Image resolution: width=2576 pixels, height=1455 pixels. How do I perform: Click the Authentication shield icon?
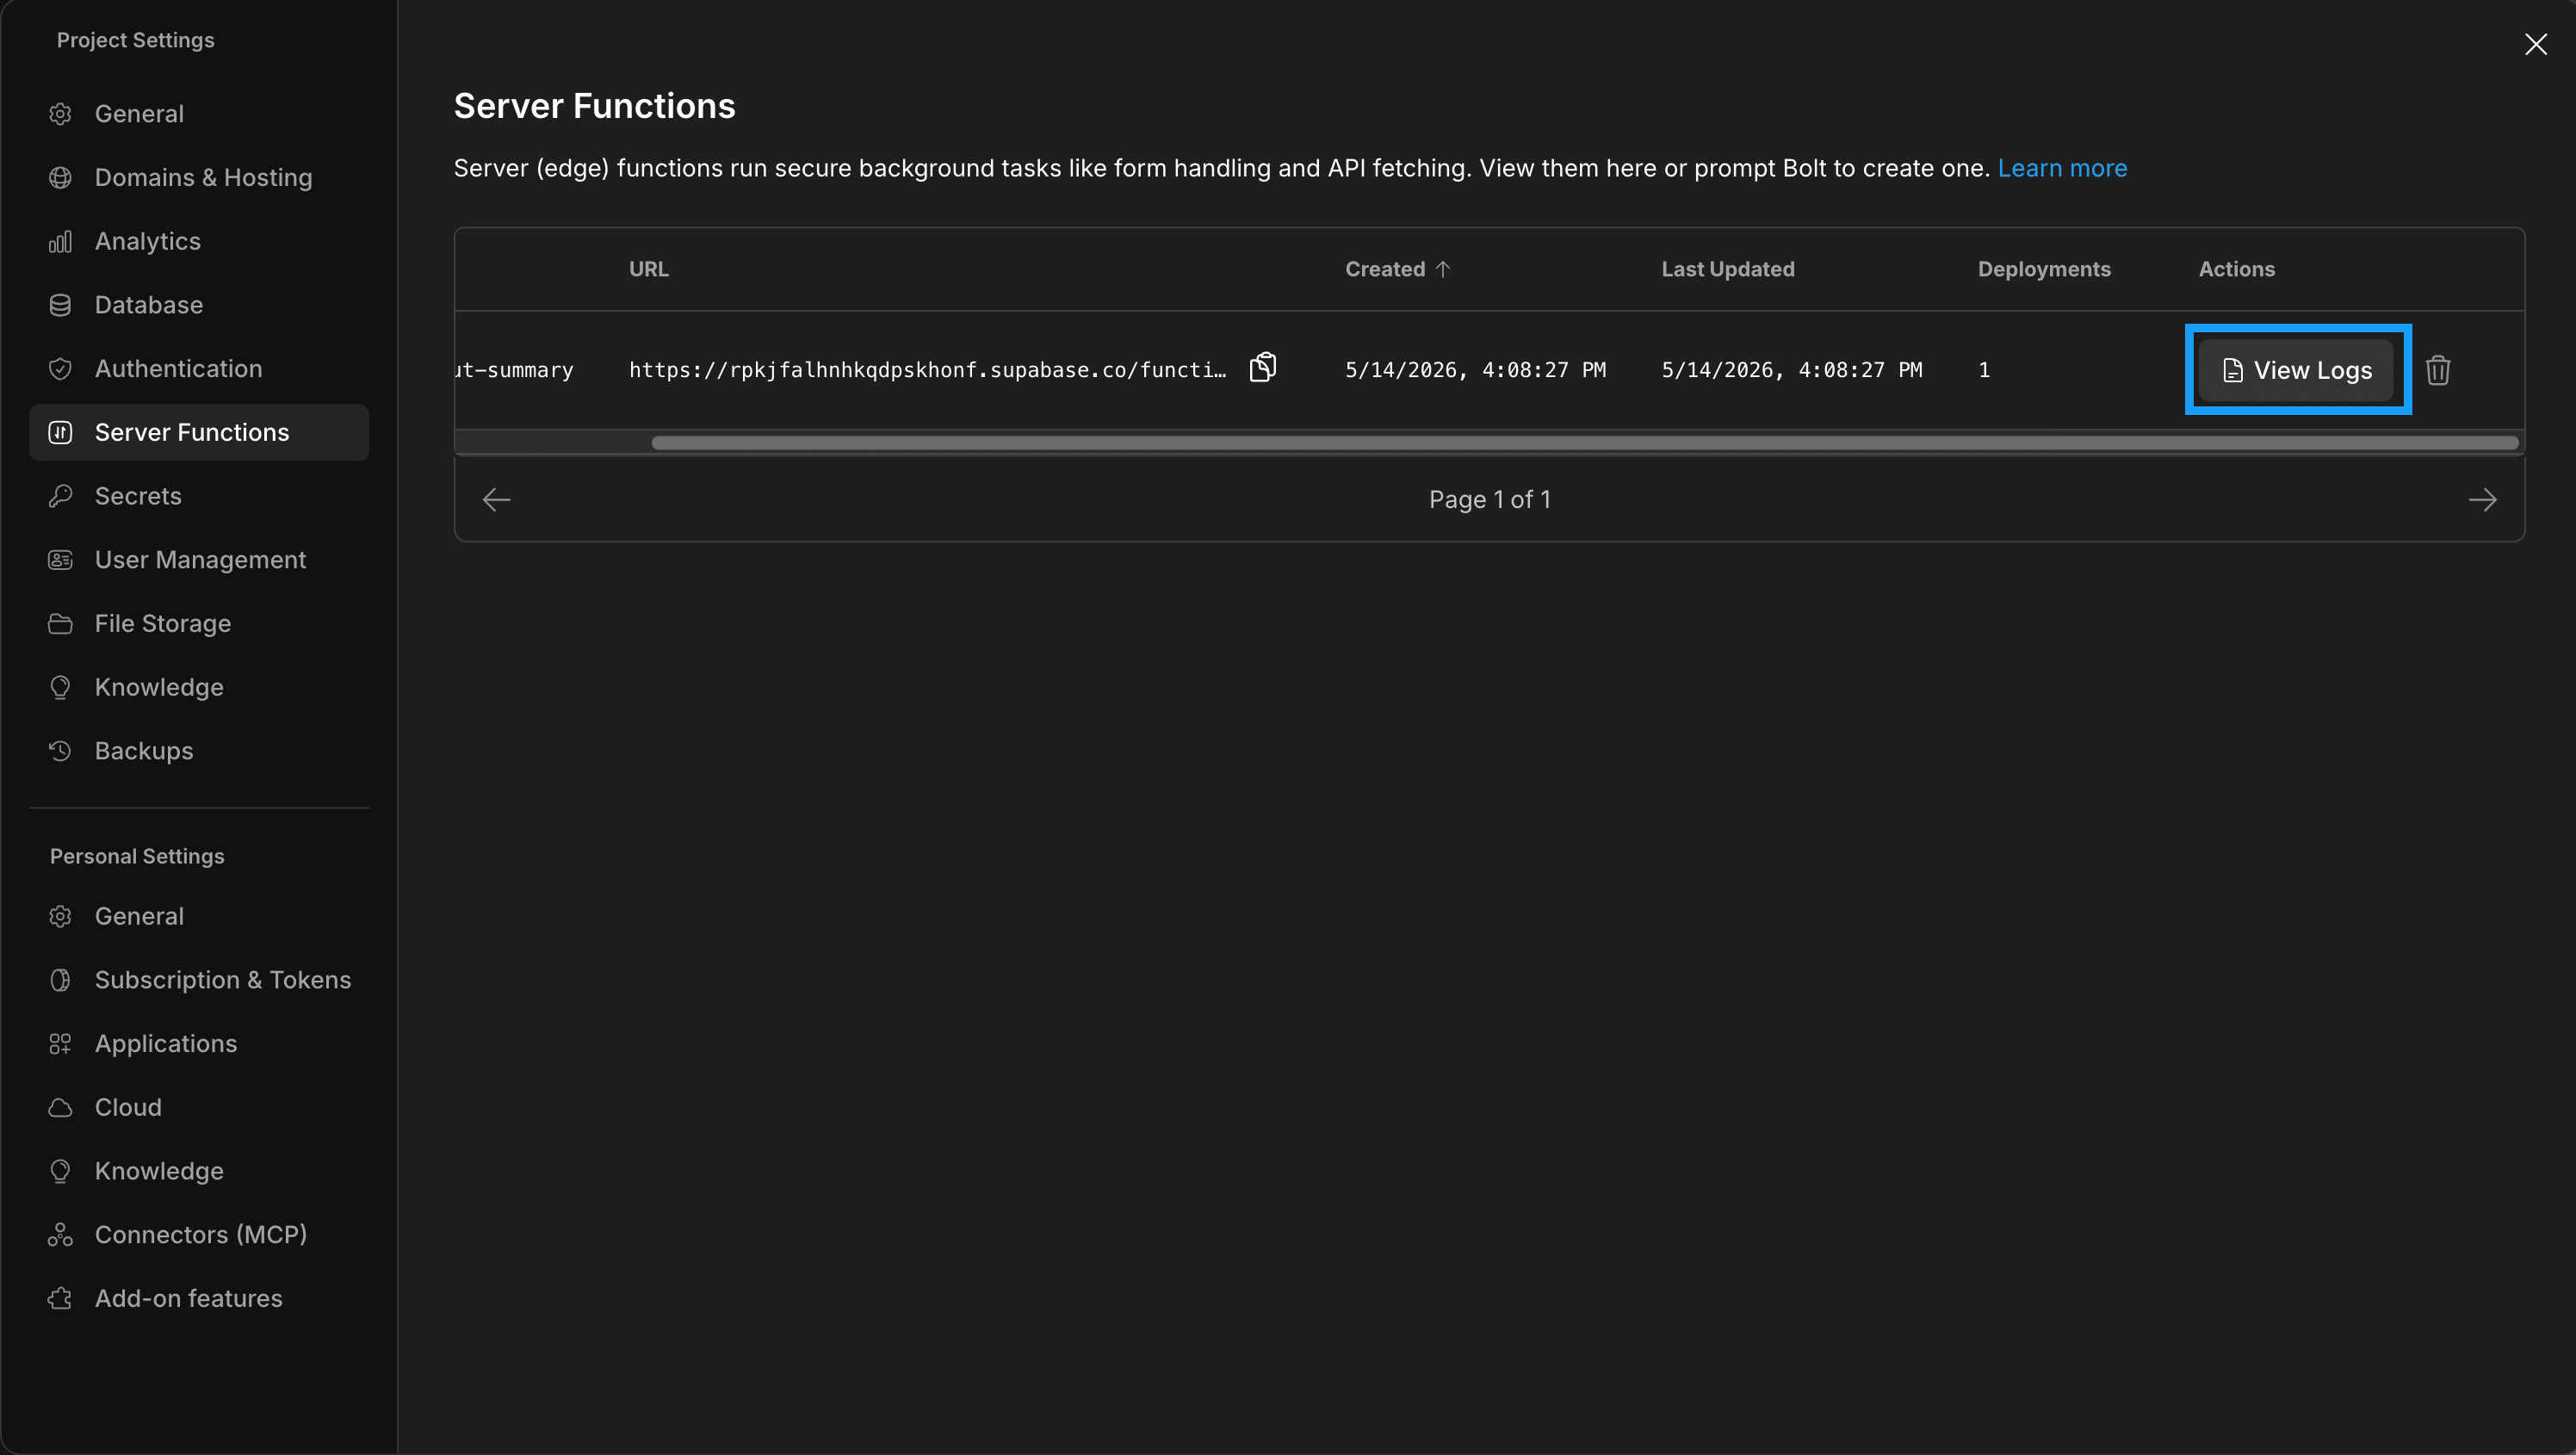60,369
